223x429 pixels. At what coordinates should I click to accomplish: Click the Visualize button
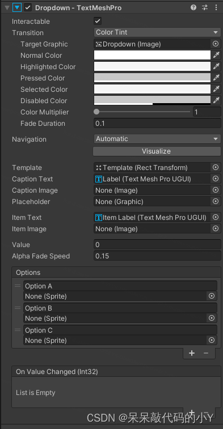point(157,151)
